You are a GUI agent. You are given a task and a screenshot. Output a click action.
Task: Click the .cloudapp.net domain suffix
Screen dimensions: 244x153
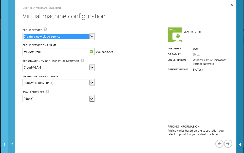click(104, 52)
